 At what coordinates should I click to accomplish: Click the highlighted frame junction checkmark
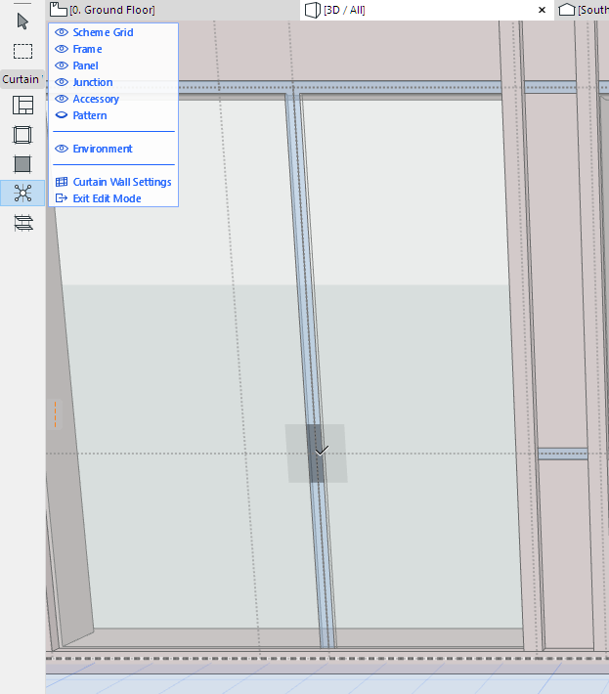[322, 451]
